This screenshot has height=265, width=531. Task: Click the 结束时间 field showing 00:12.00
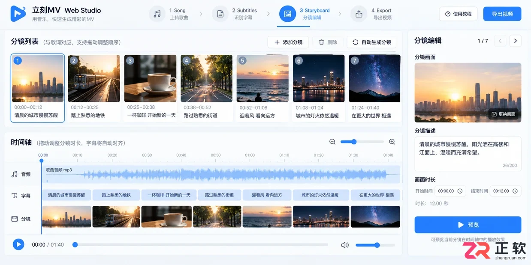505,191
